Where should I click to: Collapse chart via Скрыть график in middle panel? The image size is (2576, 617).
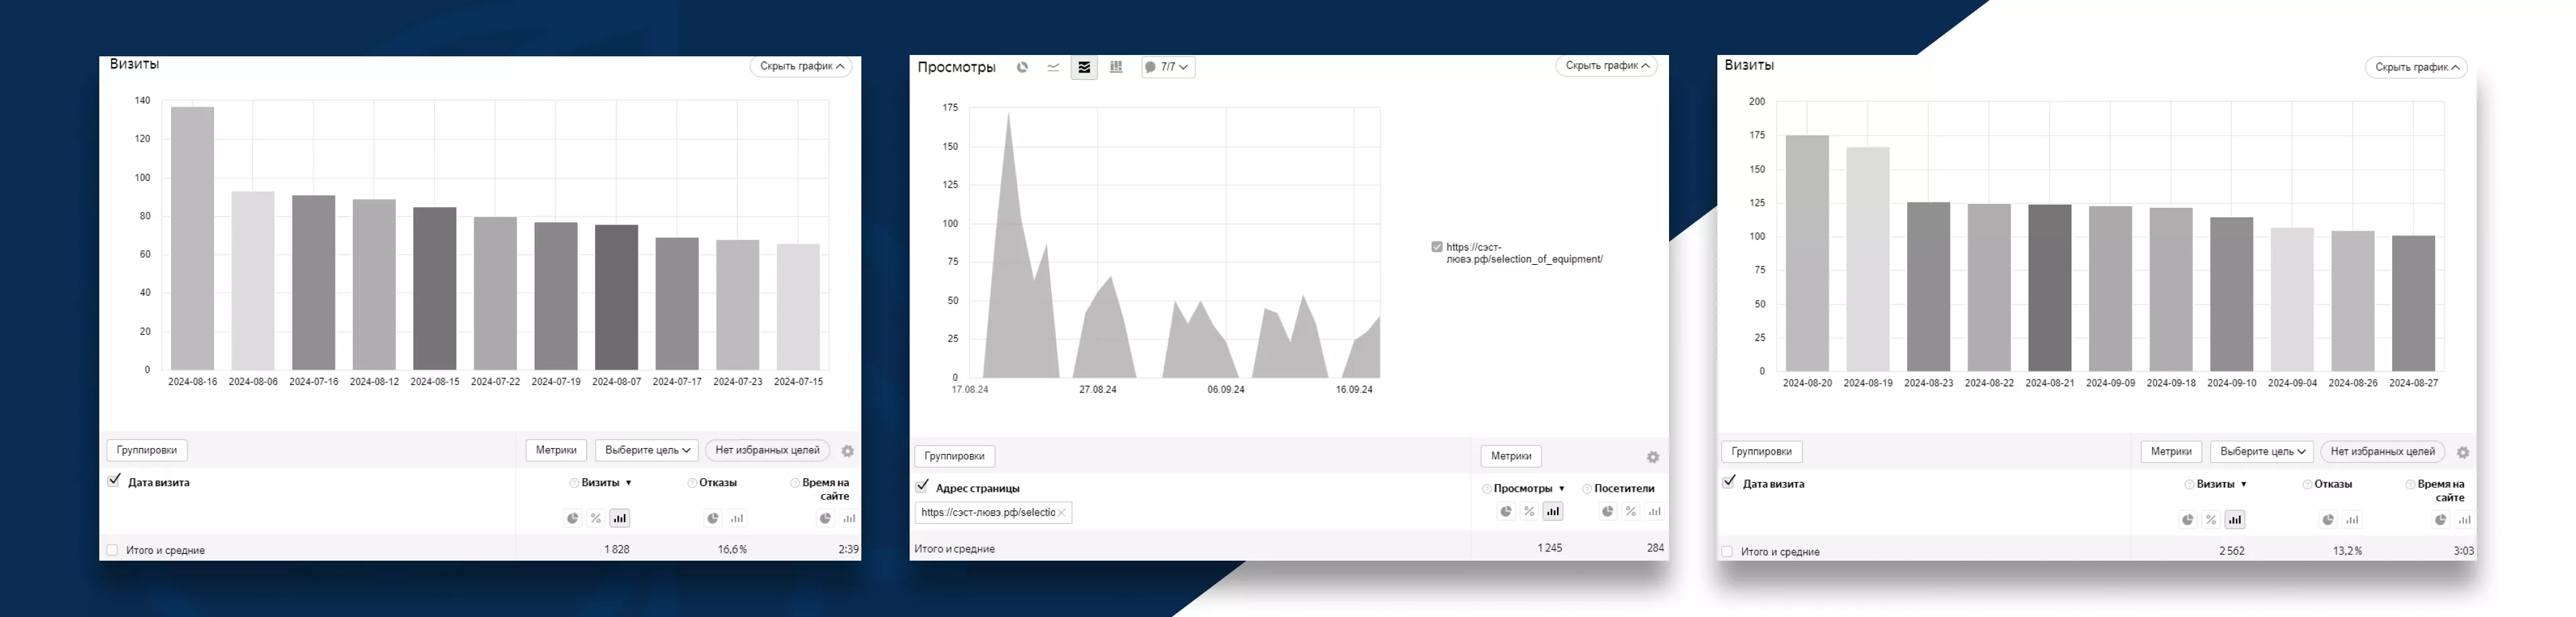(1607, 66)
